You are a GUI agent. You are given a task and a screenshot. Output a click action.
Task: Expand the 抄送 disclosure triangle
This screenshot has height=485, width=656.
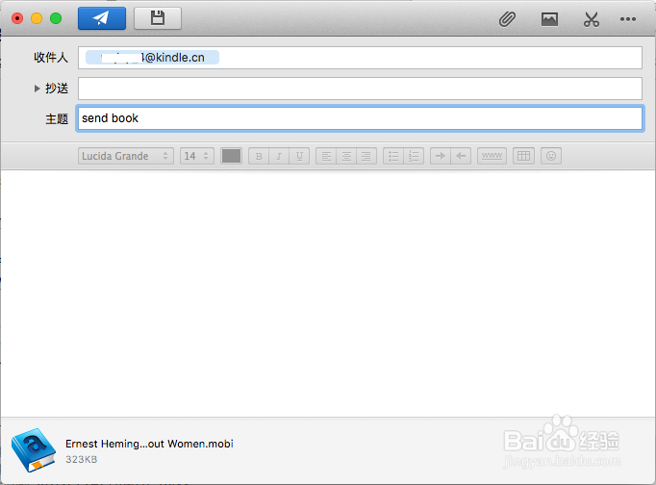[x=37, y=89]
